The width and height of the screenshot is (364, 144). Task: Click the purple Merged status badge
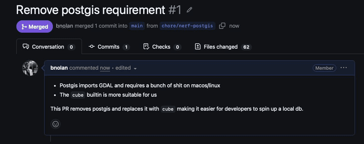(34, 27)
